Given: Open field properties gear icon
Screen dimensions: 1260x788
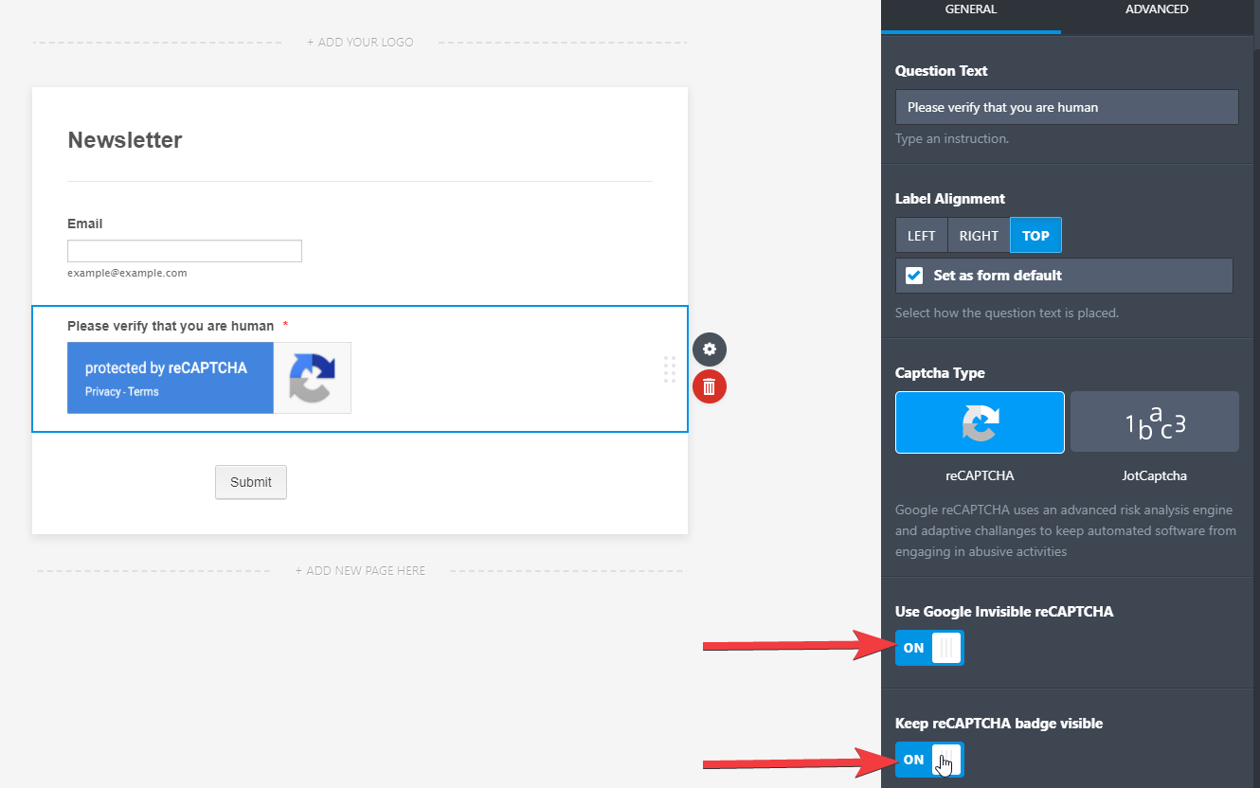Looking at the screenshot, I should (x=709, y=349).
